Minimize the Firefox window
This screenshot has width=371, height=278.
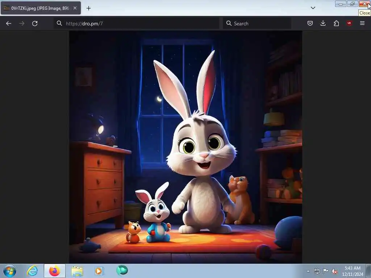point(341,4)
